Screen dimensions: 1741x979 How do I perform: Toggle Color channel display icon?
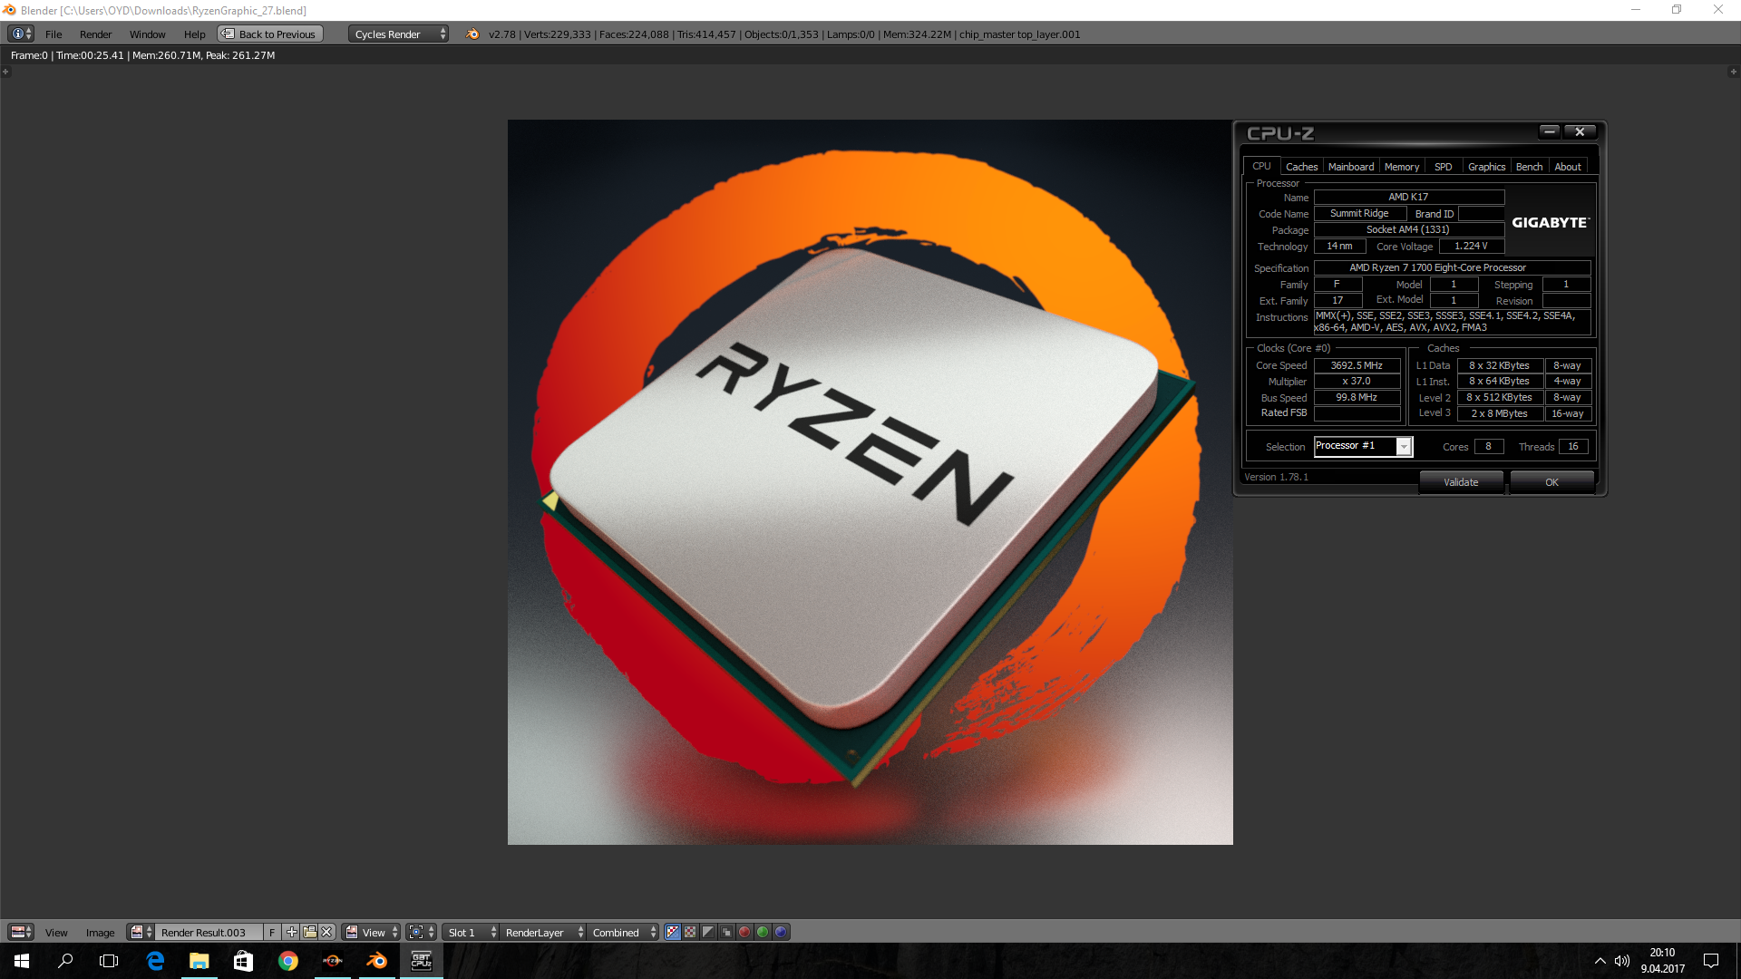(x=690, y=932)
